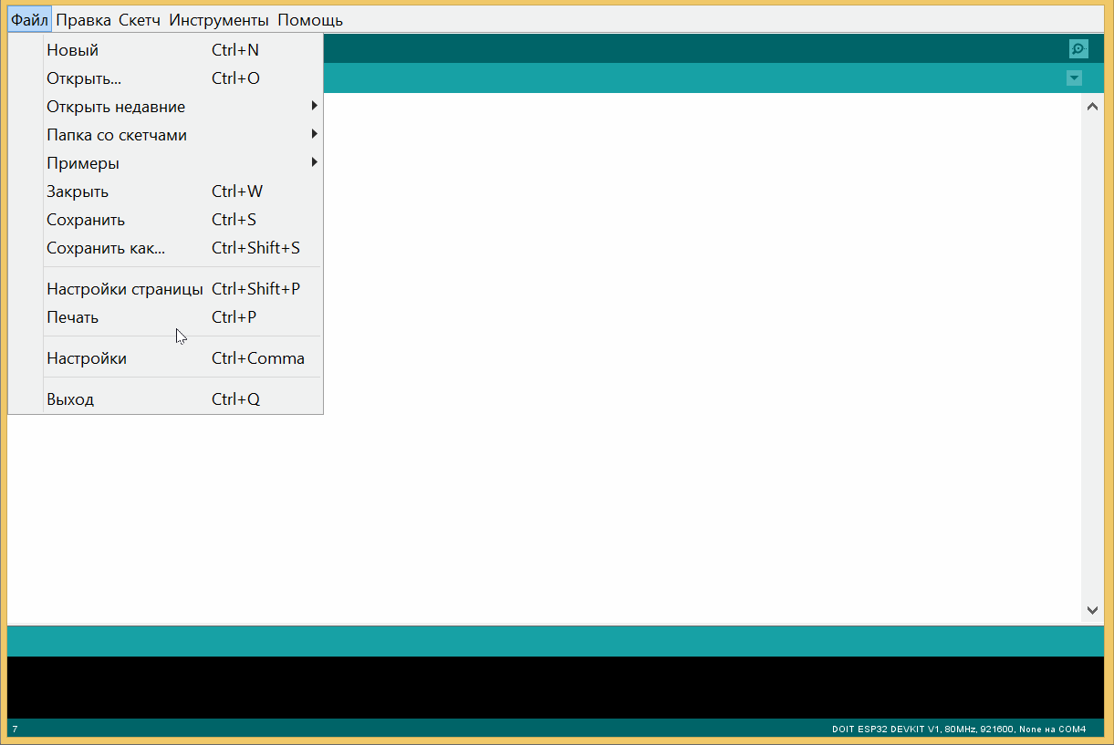The height and width of the screenshot is (745, 1114).
Task: Open the Serial Monitor magnifier icon
Action: 1078,49
